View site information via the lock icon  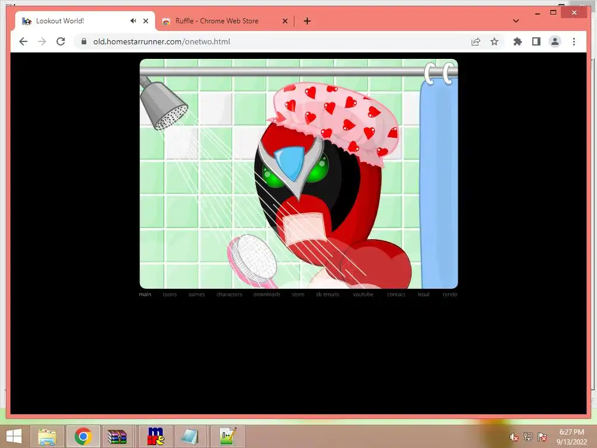coord(84,41)
